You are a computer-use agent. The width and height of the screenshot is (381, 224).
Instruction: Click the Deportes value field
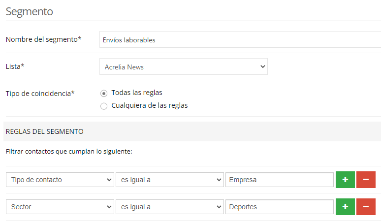pyautogui.click(x=280, y=207)
